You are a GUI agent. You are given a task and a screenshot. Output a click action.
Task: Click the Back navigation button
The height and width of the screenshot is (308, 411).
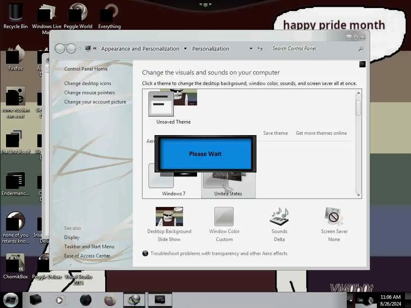(60, 49)
